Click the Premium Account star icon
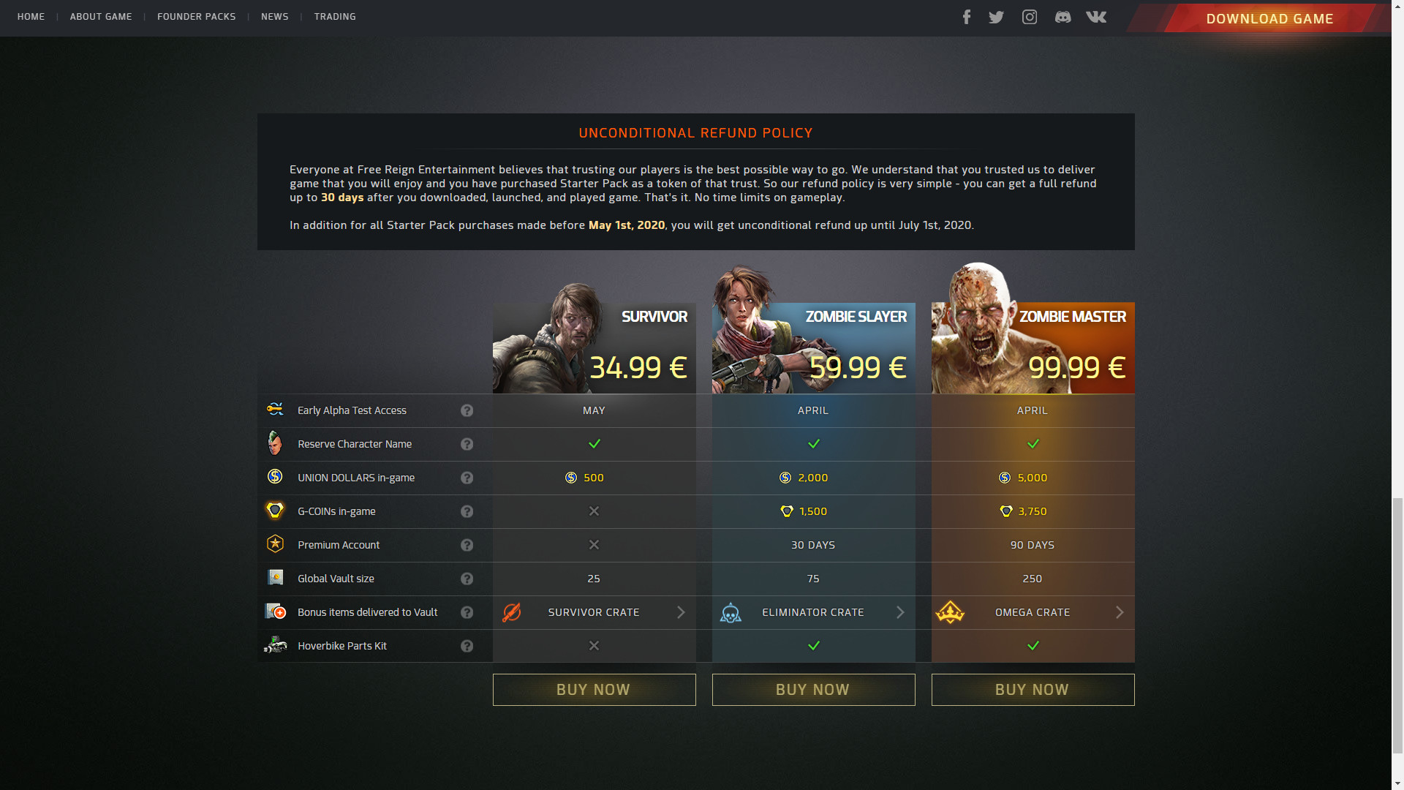 [275, 543]
